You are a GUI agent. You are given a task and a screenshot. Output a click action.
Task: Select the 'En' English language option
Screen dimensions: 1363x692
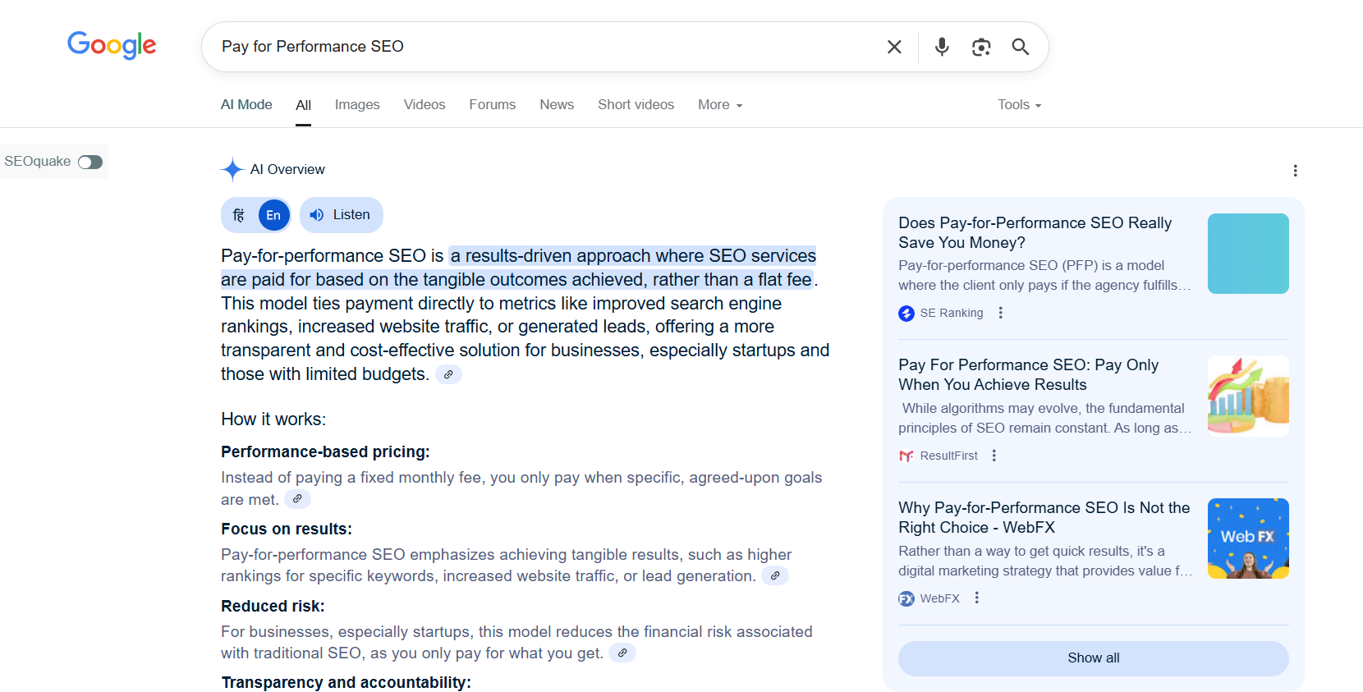[273, 215]
